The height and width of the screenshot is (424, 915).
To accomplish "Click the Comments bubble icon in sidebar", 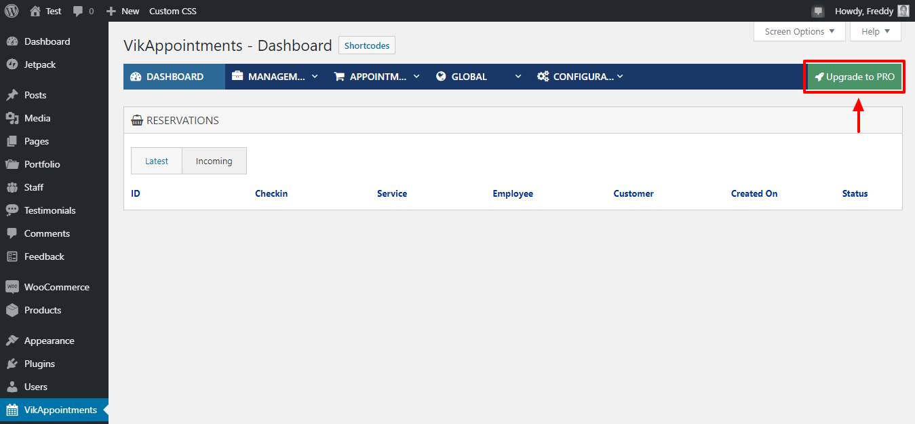I will [12, 233].
